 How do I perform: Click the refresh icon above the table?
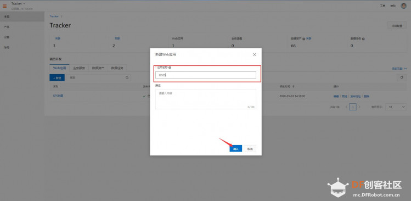pos(402,77)
